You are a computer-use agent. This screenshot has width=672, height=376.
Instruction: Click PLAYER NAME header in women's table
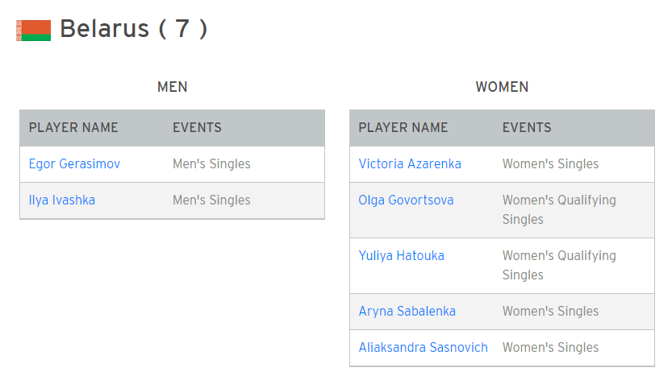(403, 127)
